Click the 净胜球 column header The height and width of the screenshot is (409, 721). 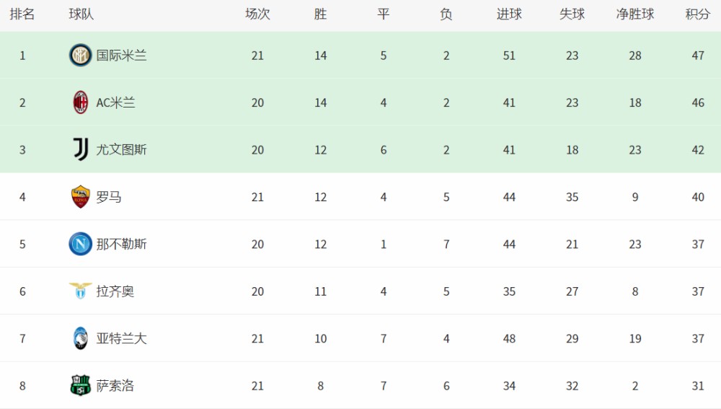[x=634, y=14]
